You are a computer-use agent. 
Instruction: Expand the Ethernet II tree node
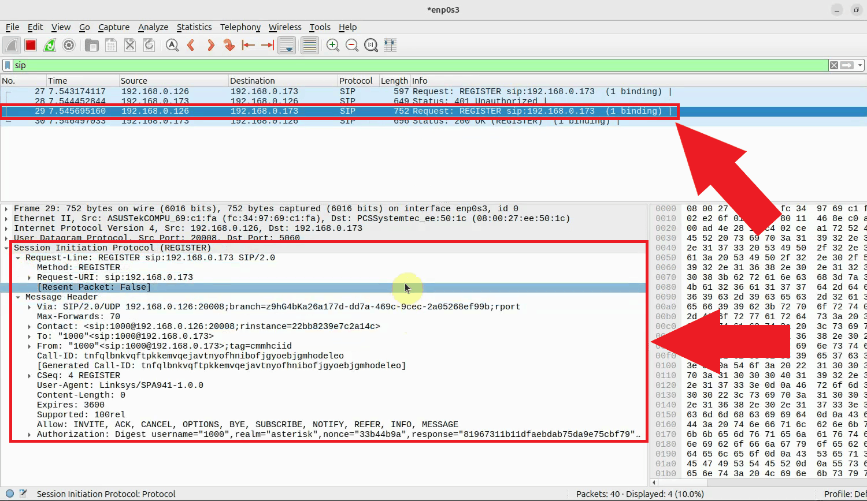pos(6,219)
